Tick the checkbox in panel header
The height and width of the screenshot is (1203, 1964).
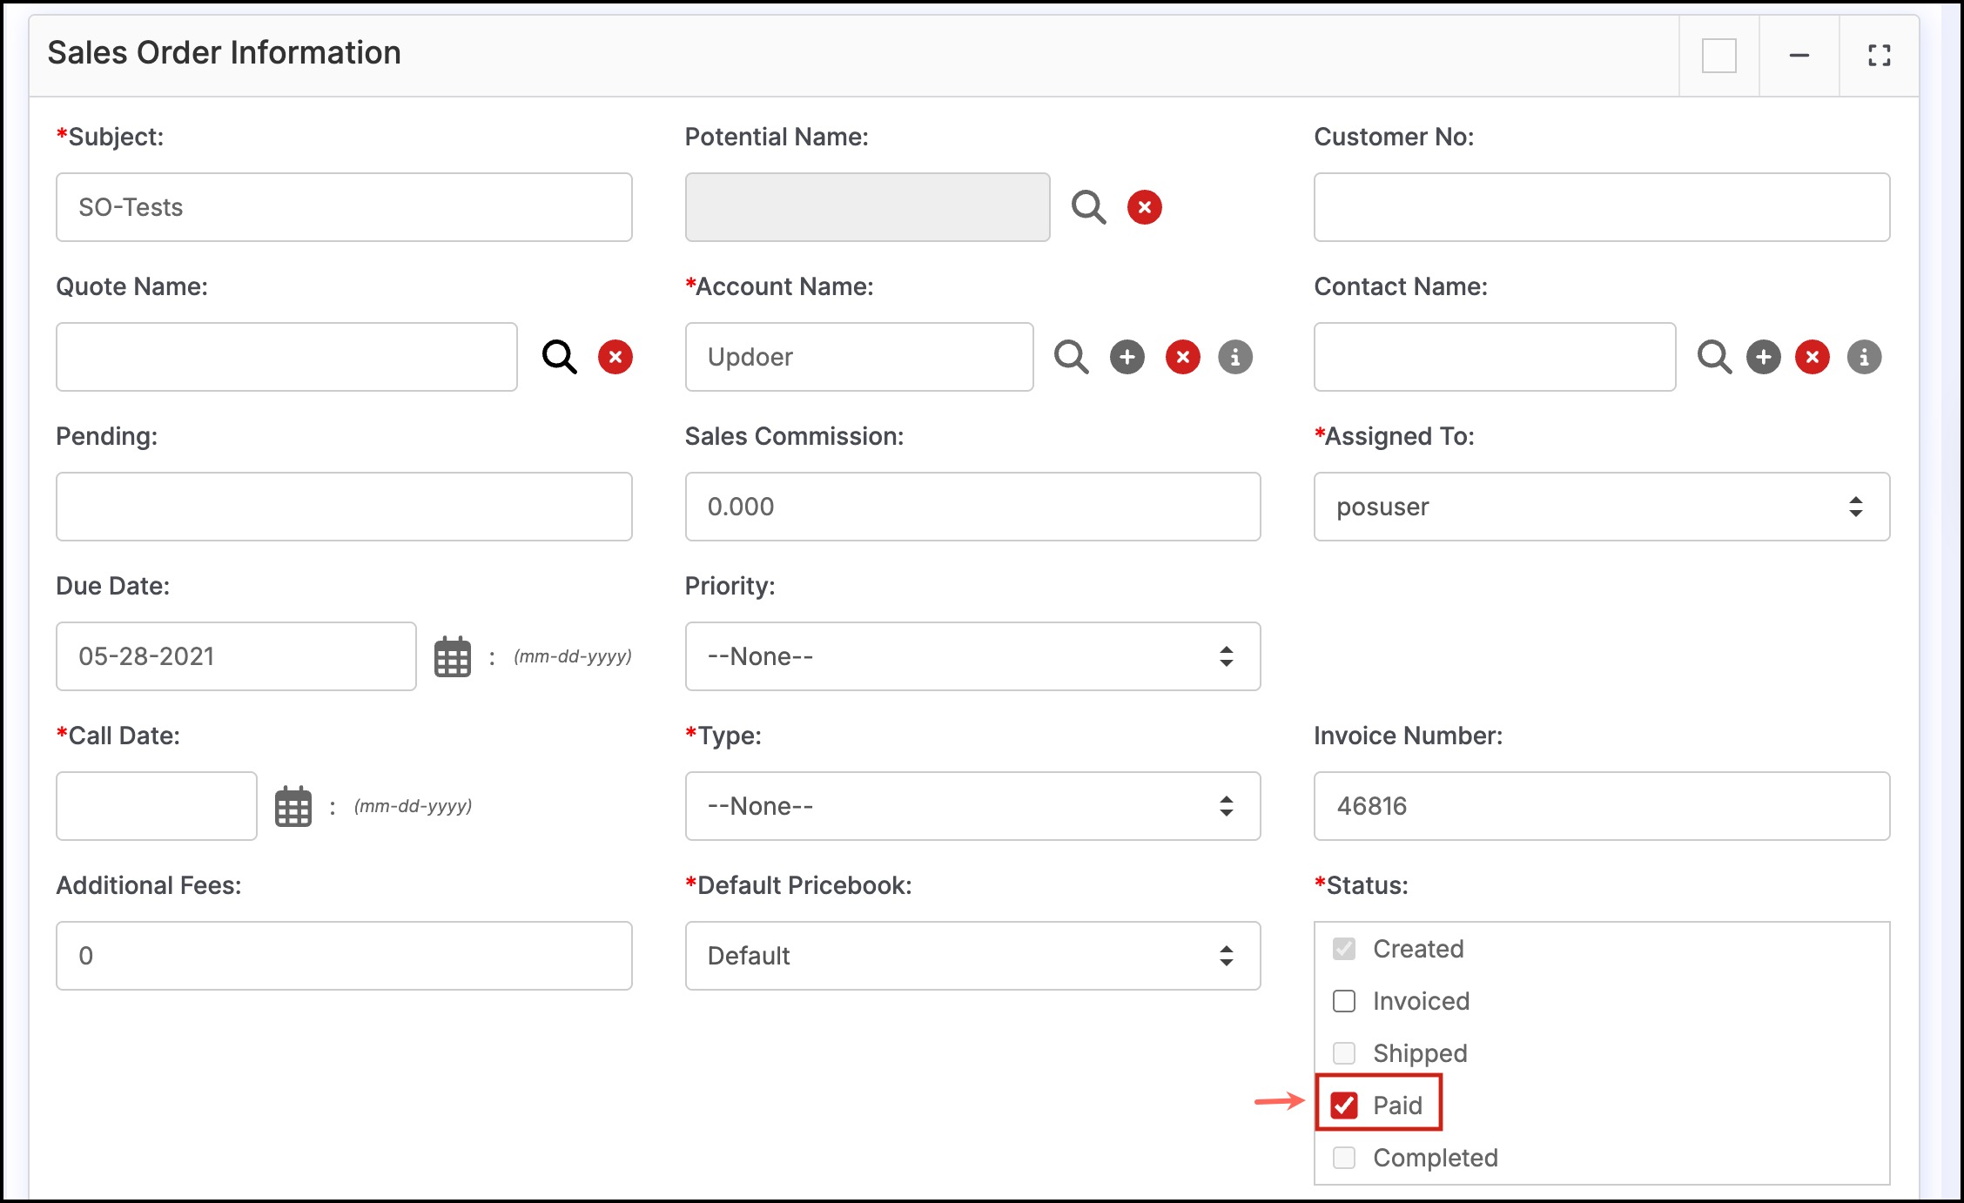click(1718, 56)
